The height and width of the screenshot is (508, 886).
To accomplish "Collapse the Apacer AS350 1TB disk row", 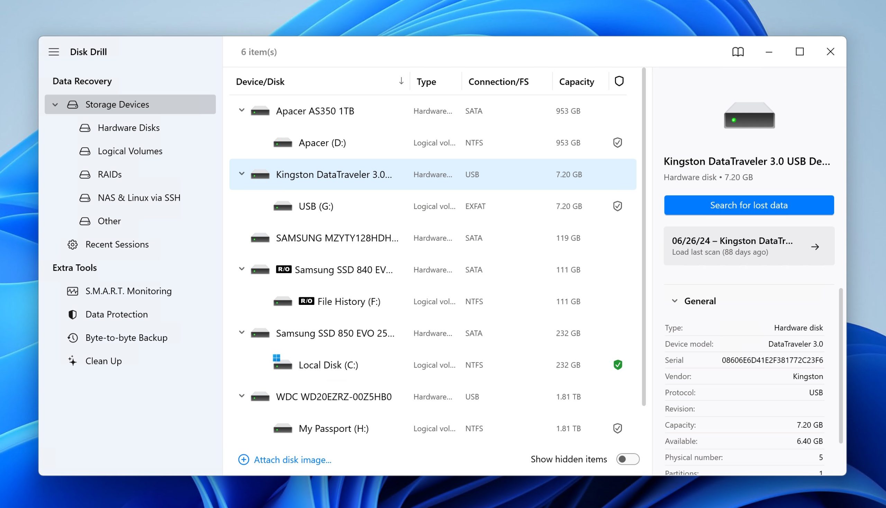I will tap(241, 110).
